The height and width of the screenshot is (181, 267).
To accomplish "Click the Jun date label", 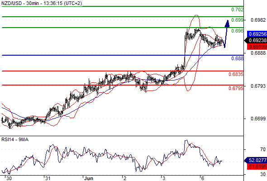I will click(x=89, y=178).
